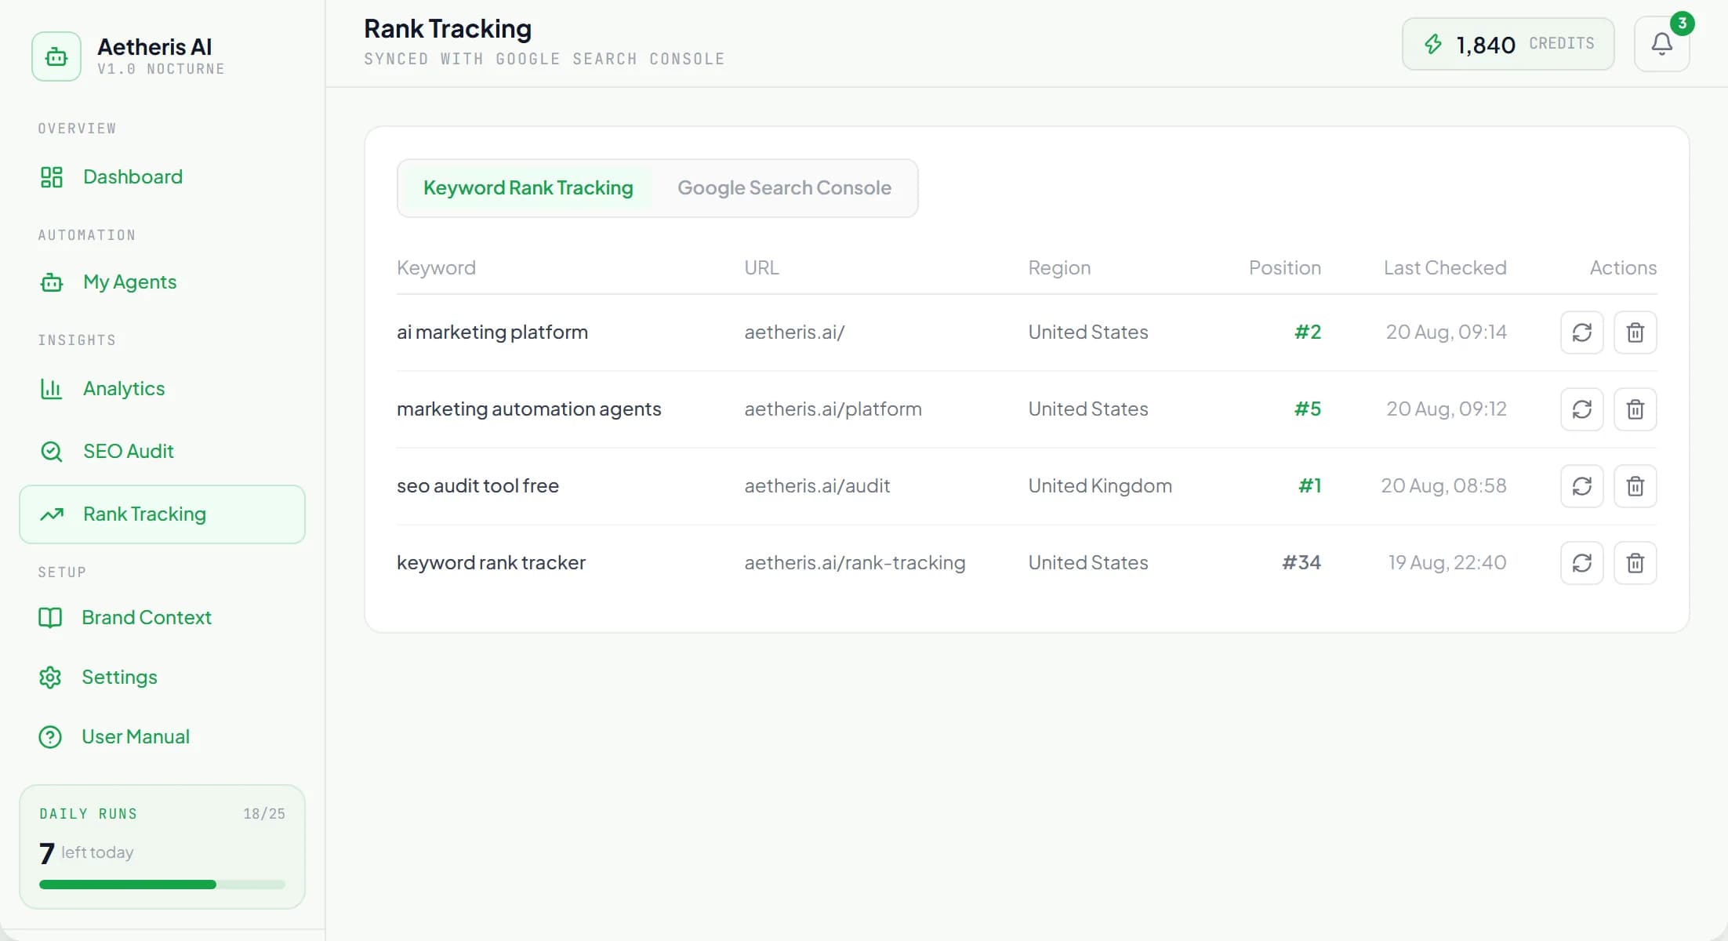Image resolution: width=1728 pixels, height=941 pixels.
Task: Click the URL column header
Action: click(761, 268)
